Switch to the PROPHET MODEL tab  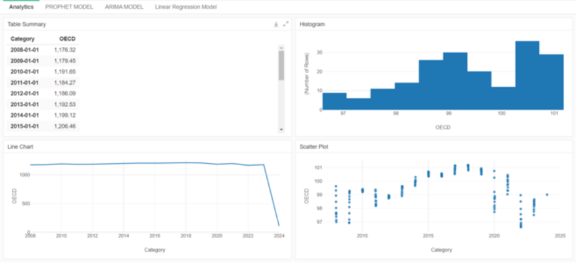click(69, 7)
